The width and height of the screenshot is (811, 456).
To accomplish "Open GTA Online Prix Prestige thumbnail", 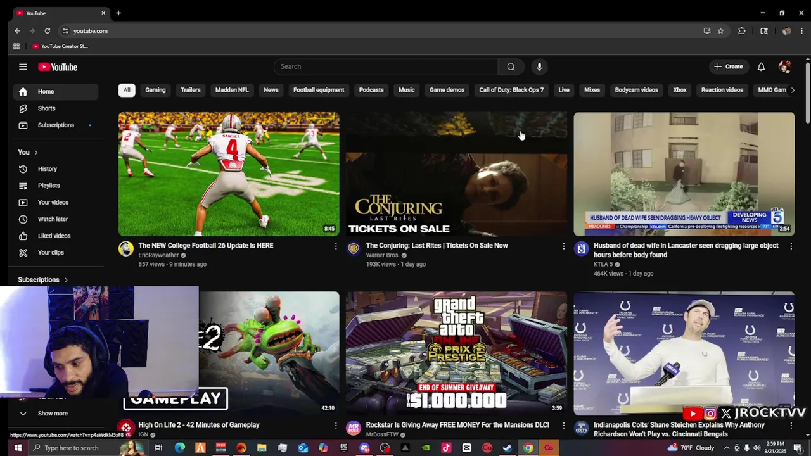I will 456,353.
